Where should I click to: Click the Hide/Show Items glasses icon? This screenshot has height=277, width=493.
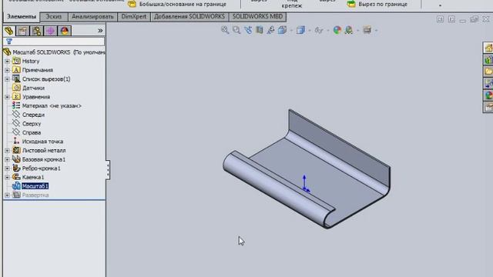tap(319, 30)
